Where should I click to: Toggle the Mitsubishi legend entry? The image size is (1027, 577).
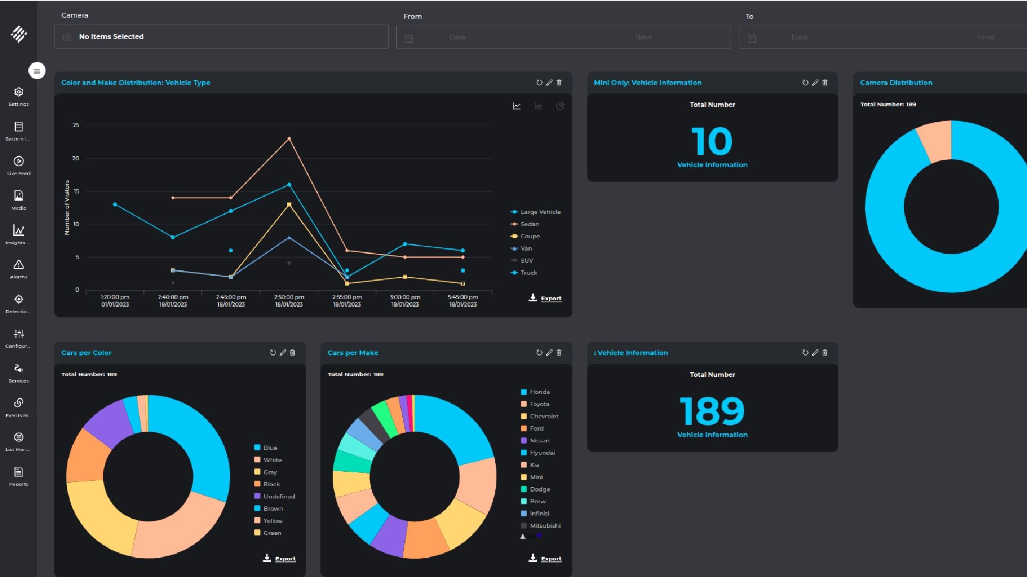point(541,526)
